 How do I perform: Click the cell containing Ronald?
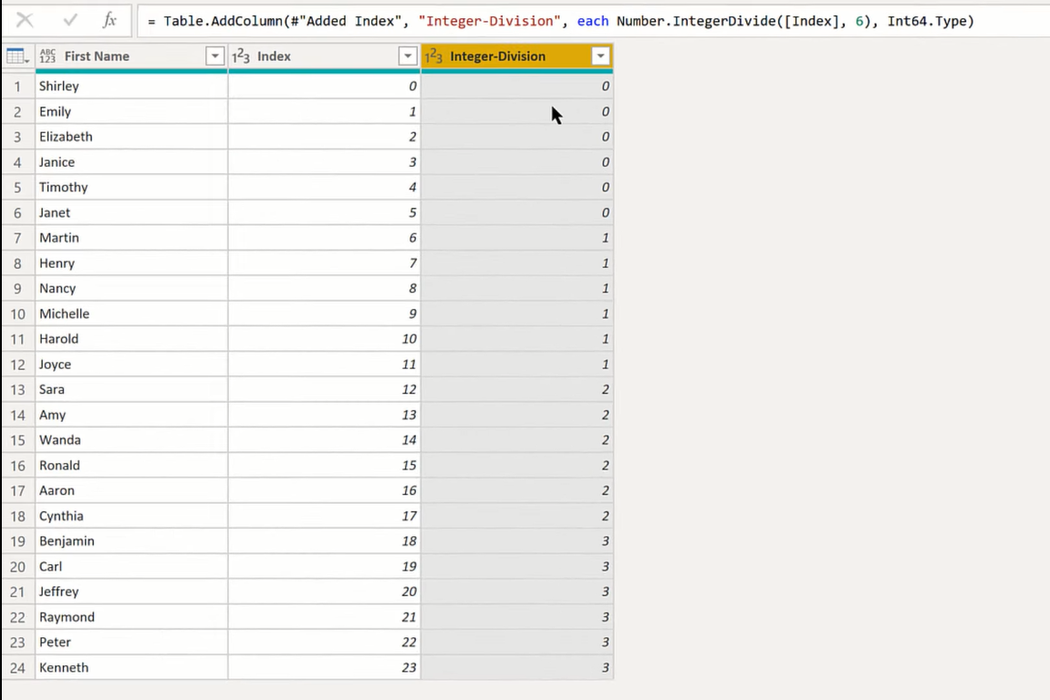point(132,466)
